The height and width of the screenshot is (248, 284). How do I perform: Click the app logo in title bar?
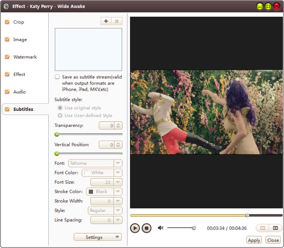point(6,7)
